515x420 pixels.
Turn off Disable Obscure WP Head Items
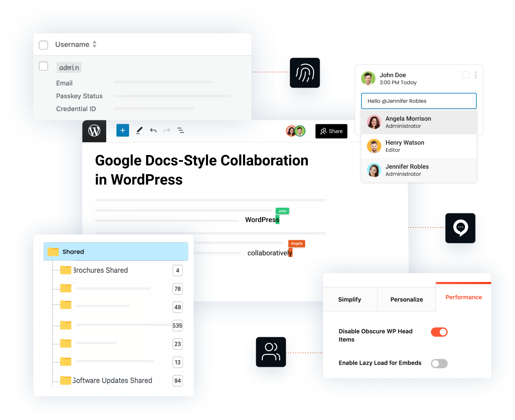(439, 332)
